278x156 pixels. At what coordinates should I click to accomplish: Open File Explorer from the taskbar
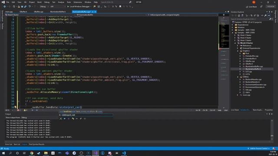point(46,153)
